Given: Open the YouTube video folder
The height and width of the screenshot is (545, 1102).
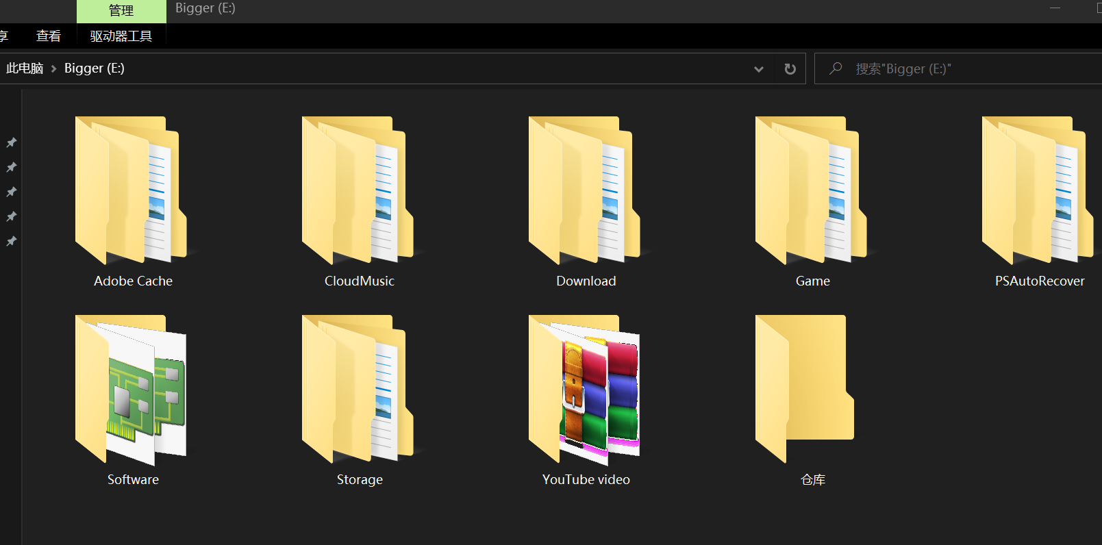Looking at the screenshot, I should coord(584,390).
